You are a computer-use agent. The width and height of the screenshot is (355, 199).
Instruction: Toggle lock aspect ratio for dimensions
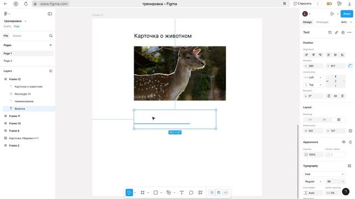point(350,130)
